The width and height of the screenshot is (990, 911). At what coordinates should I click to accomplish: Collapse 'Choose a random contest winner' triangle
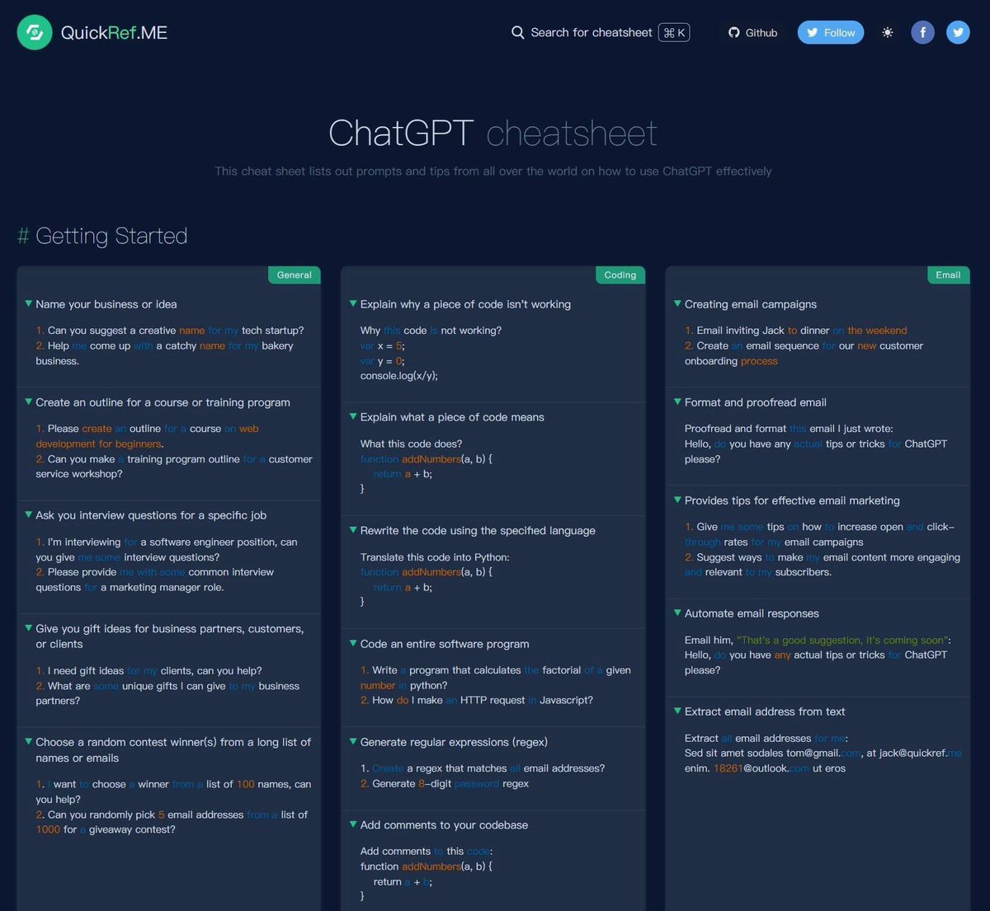click(x=29, y=742)
